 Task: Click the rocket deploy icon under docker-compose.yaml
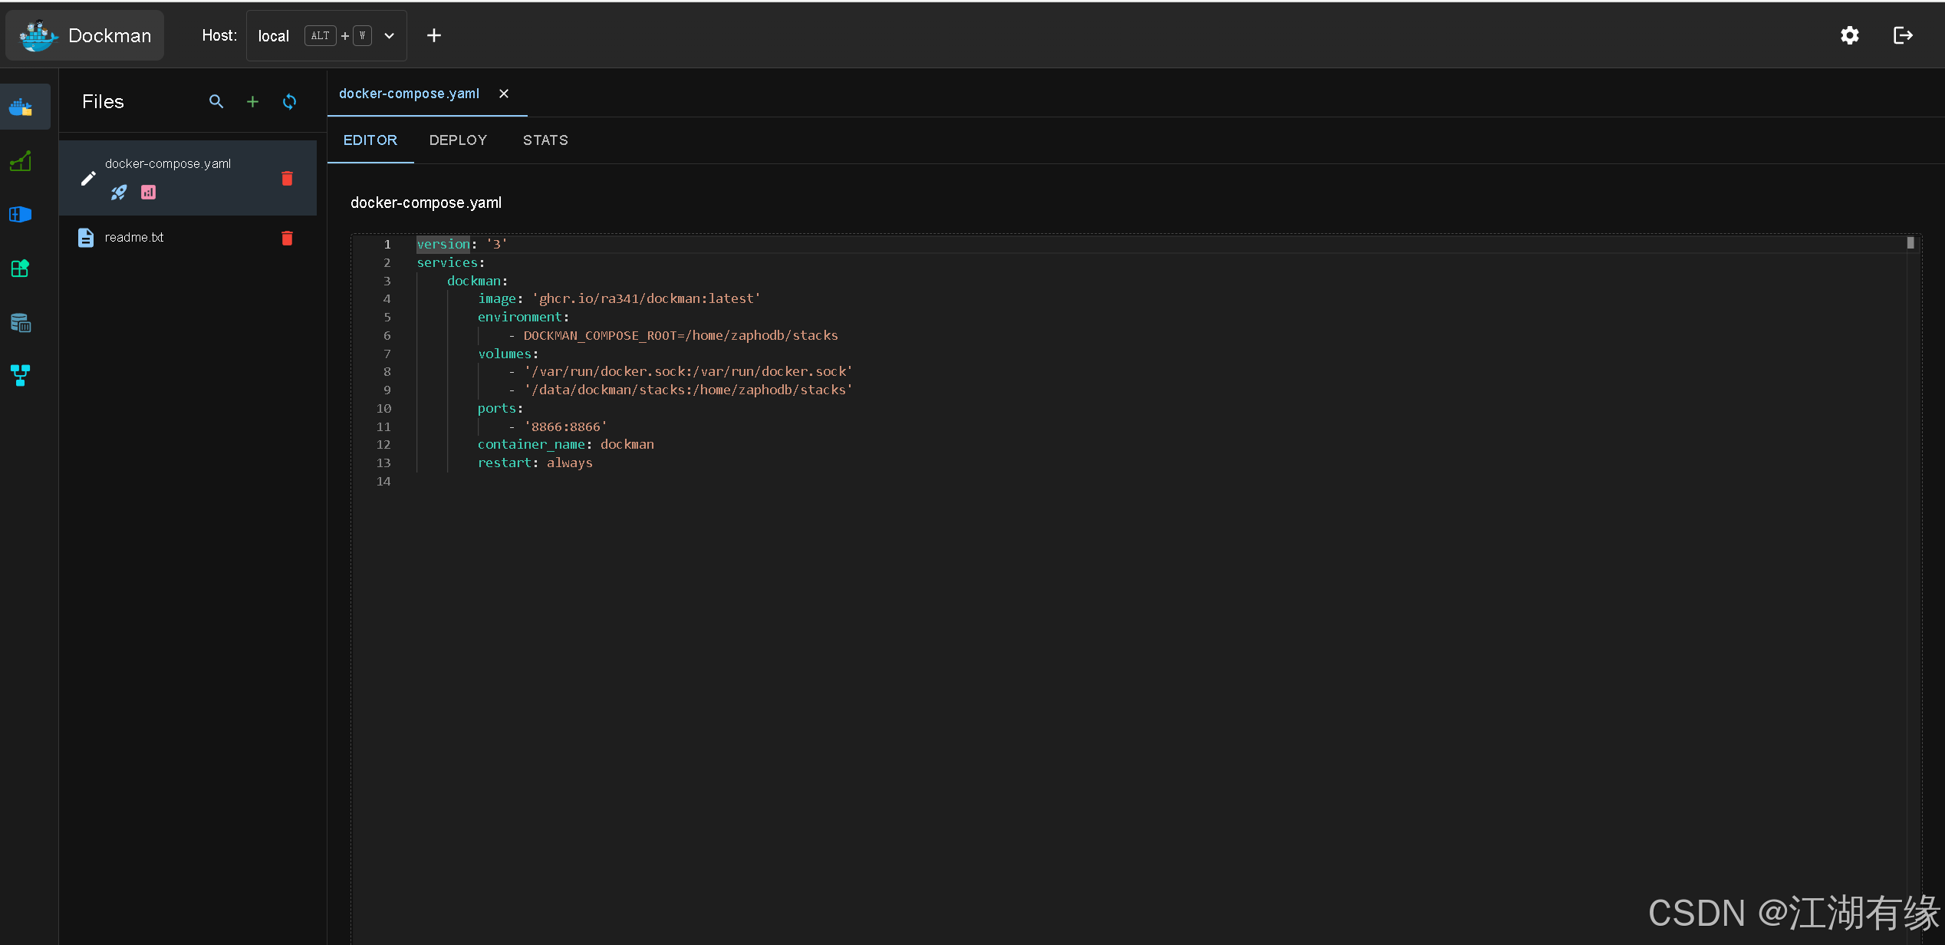(x=119, y=193)
